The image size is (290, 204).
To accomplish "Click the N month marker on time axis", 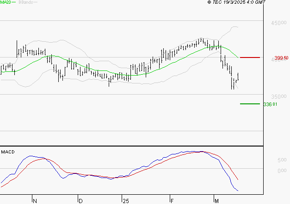I will point(34,200).
